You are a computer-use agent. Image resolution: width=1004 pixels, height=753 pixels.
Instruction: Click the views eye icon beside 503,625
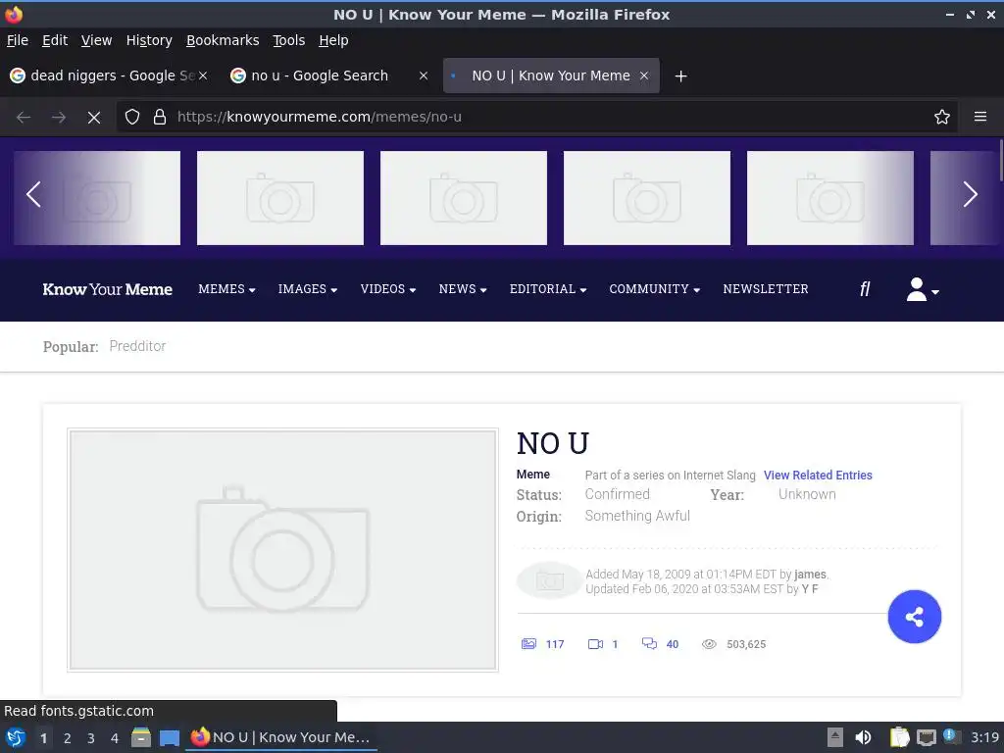709,644
